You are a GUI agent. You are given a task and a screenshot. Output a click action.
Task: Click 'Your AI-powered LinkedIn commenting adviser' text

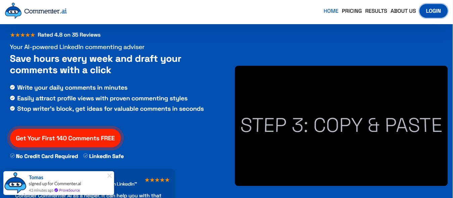77,47
